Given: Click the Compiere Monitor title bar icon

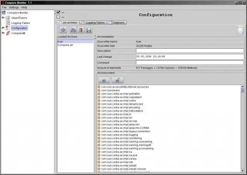Looking at the screenshot, I should click(x=3, y=3).
